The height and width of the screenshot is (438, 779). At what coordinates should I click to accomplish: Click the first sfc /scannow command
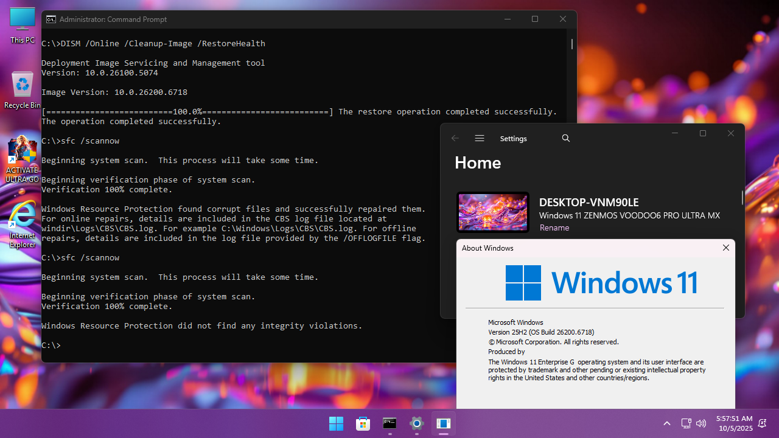[80, 141]
